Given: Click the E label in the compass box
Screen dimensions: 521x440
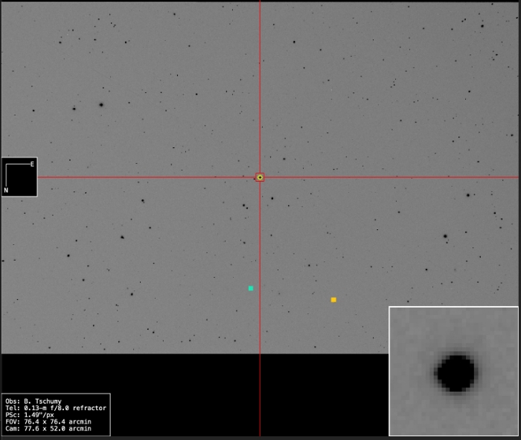Looking at the screenshot, I should [32, 164].
